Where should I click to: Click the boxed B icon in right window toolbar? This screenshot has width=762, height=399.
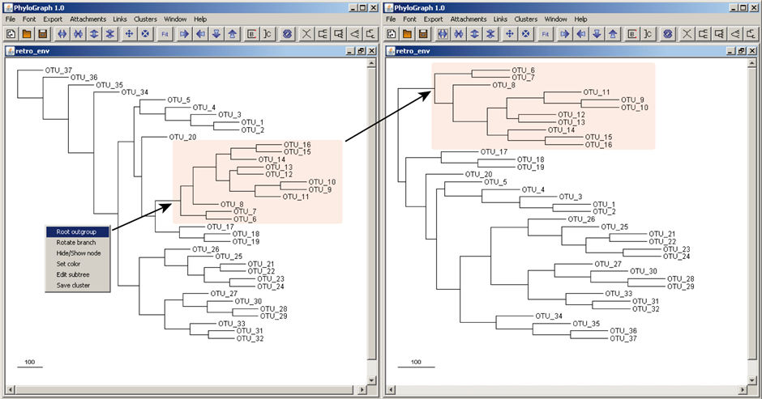pyautogui.click(x=631, y=34)
